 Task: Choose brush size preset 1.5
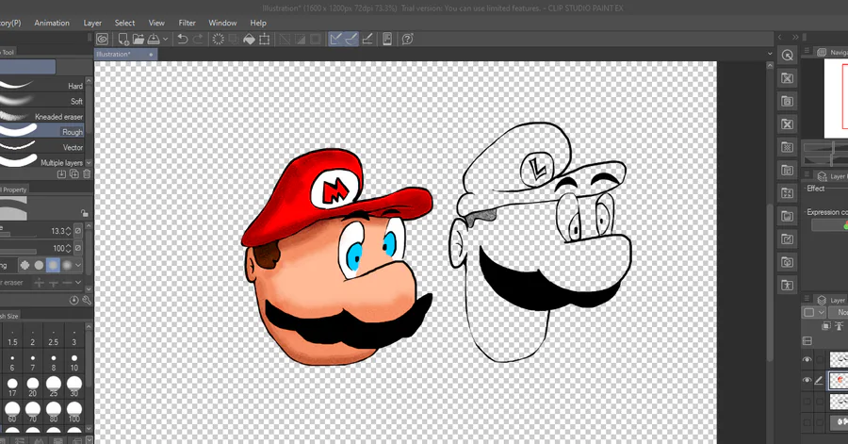[12, 337]
